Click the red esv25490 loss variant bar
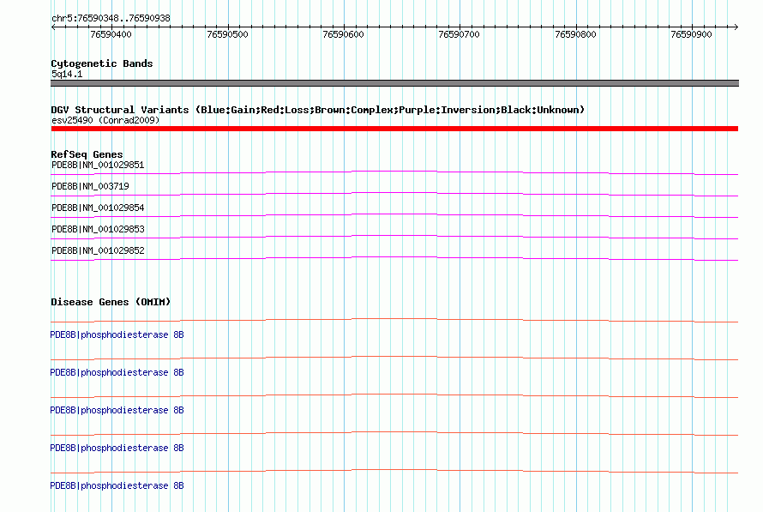Screen dimensions: 763x512 [394, 129]
